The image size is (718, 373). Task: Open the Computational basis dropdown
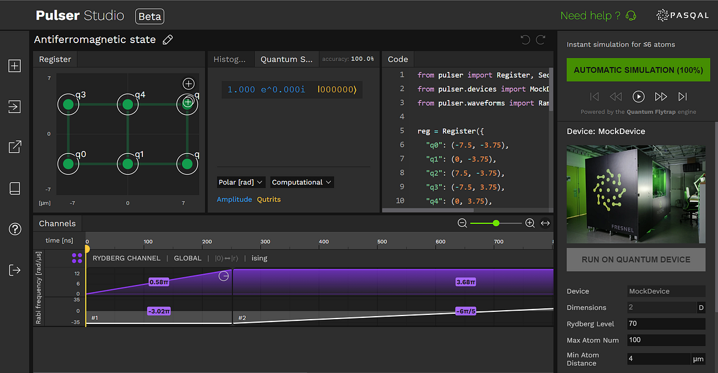[x=302, y=182]
